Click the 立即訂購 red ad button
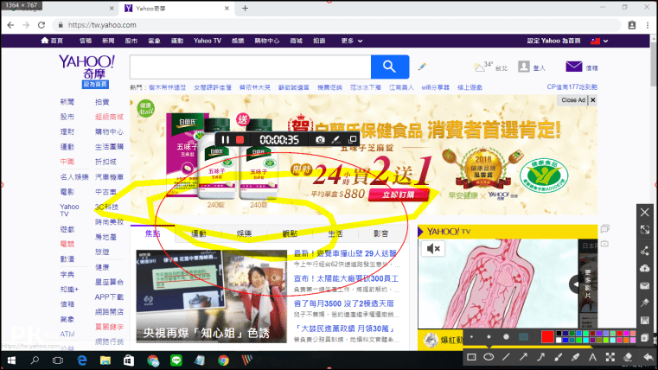 tap(399, 195)
